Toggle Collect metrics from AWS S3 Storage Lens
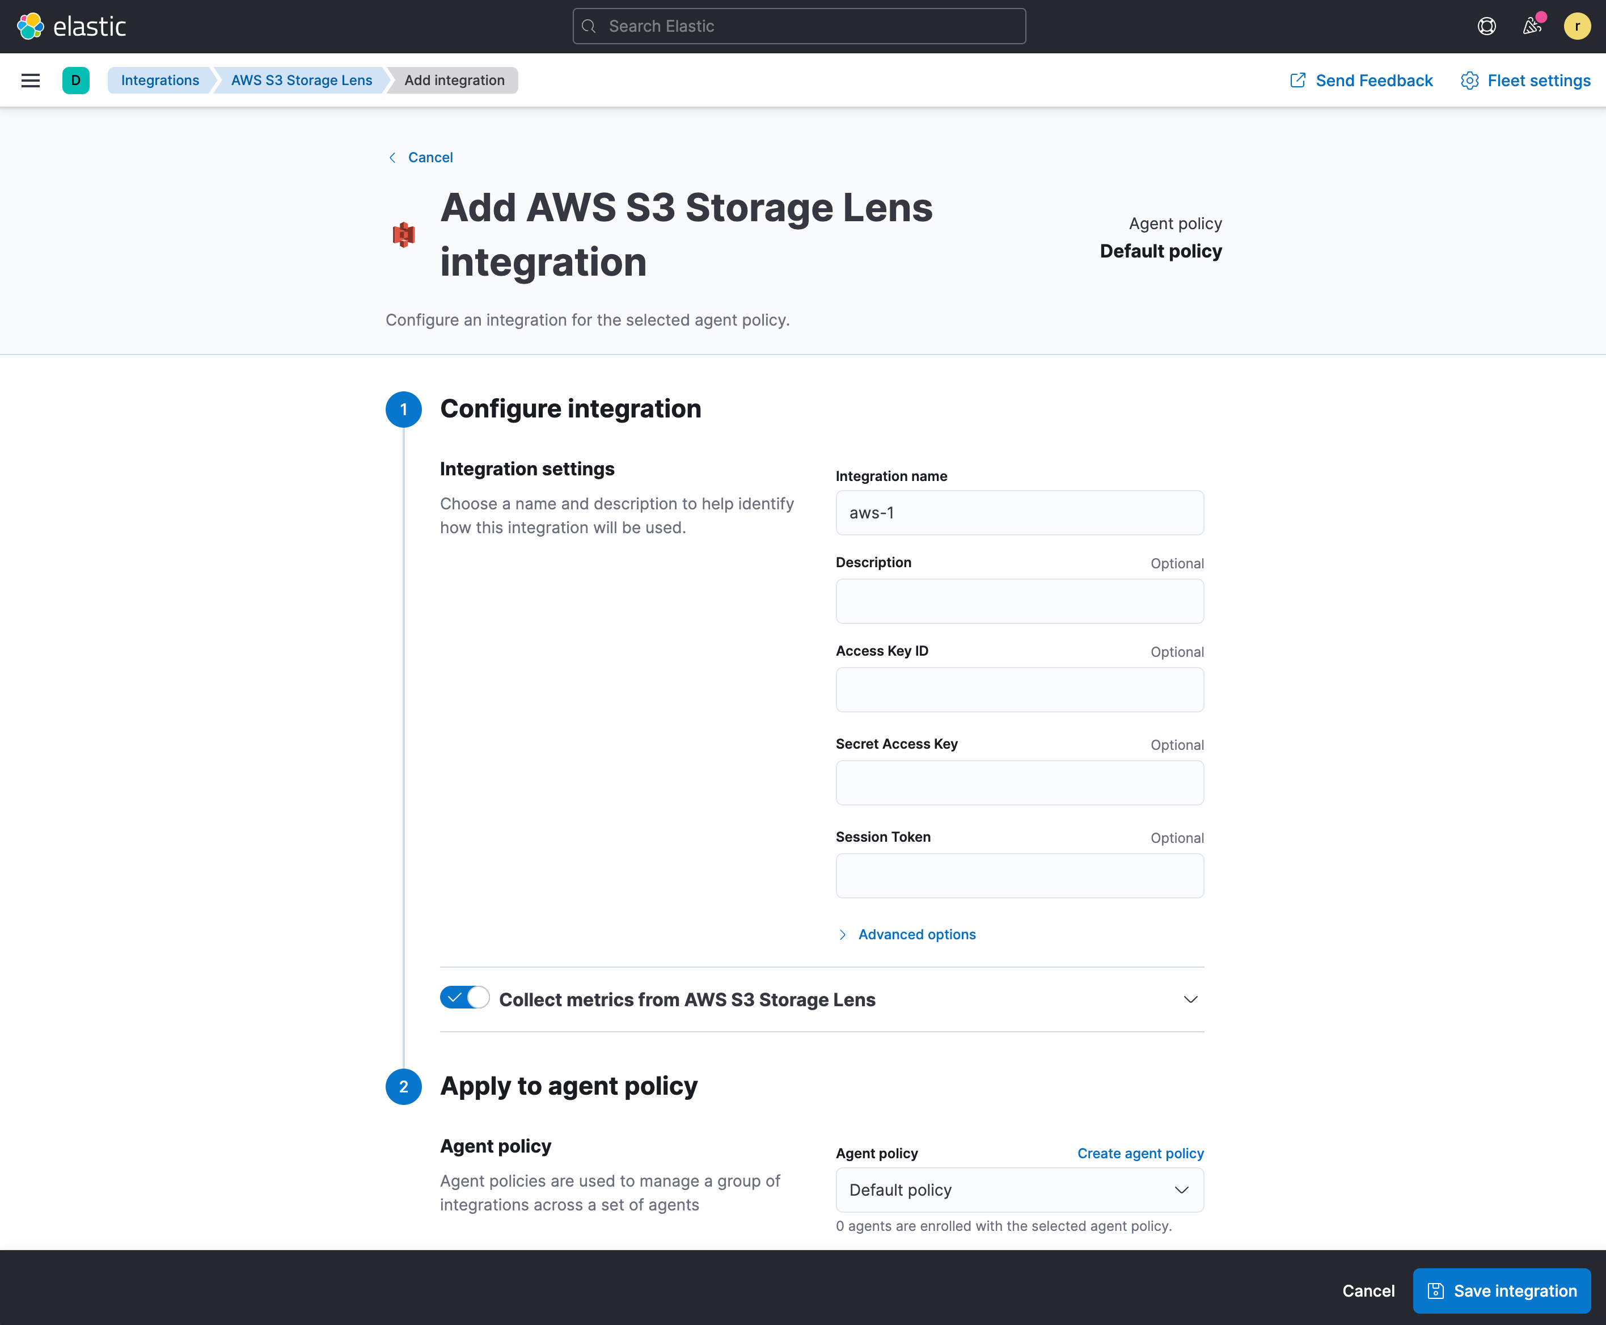Screen dimensions: 1606x1325 pyautogui.click(x=464, y=998)
